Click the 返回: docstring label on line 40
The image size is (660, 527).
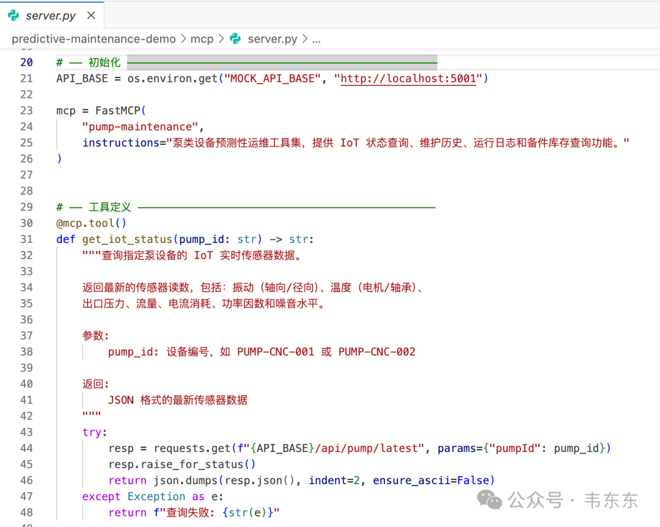pos(95,384)
